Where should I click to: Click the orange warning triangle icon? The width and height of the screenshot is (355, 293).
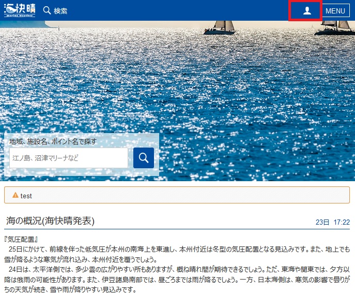click(16, 195)
